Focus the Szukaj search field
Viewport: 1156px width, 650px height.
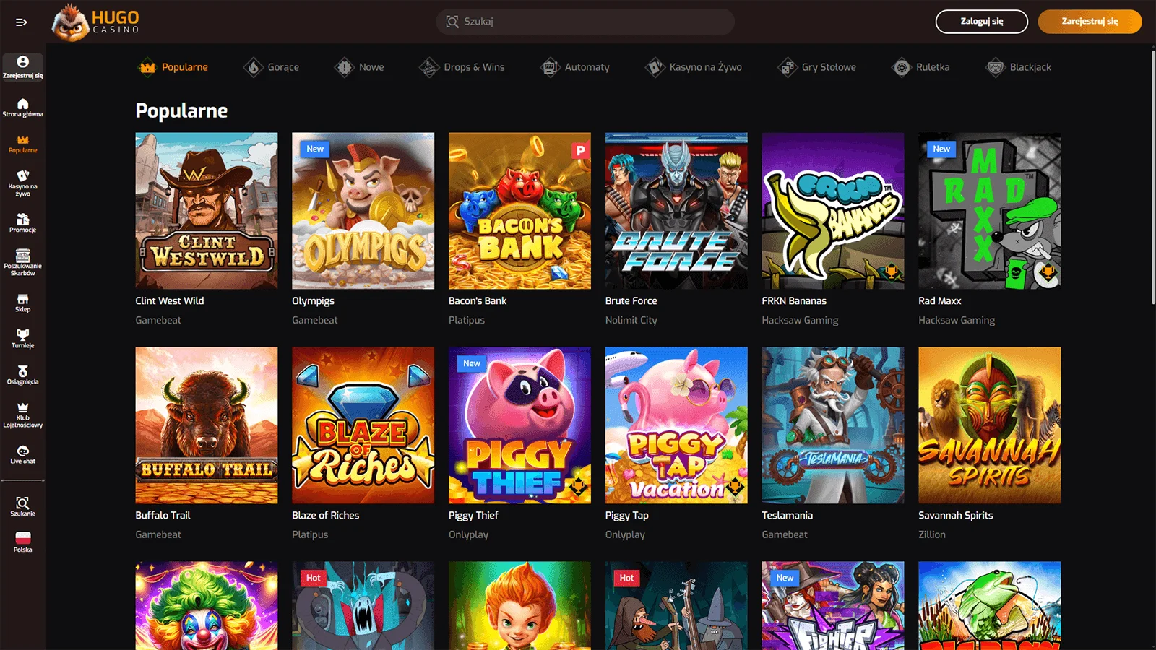(x=585, y=22)
